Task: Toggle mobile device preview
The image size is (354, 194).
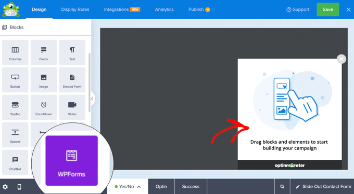Action: pyautogui.click(x=19, y=187)
